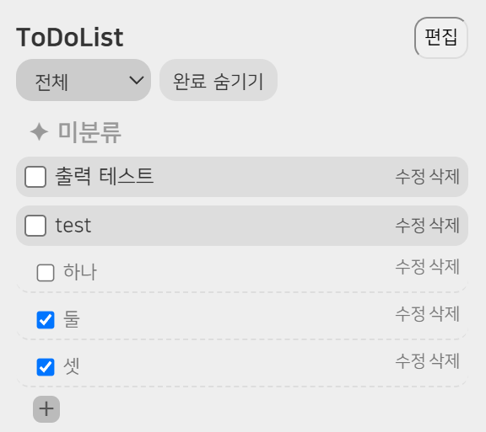Click 삭제 on the 출력 테스트 row
Screen dimensions: 486x432
pyautogui.click(x=444, y=177)
